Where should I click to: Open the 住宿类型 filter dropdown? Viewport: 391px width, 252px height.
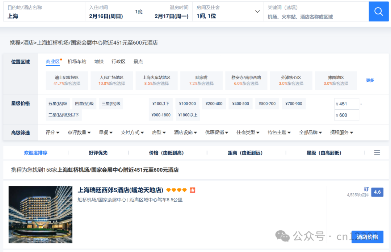(248, 133)
